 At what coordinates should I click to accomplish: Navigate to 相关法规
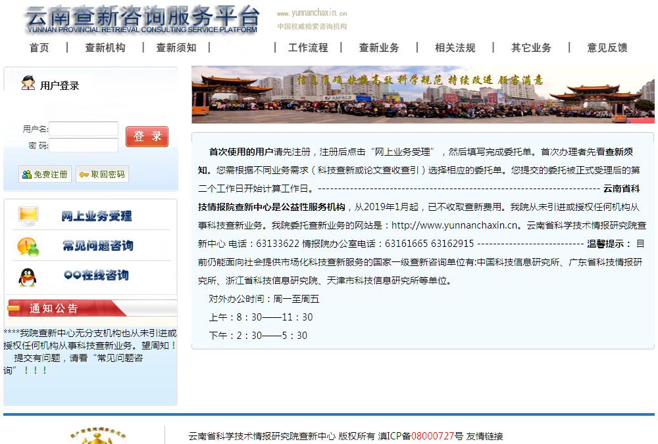(455, 47)
